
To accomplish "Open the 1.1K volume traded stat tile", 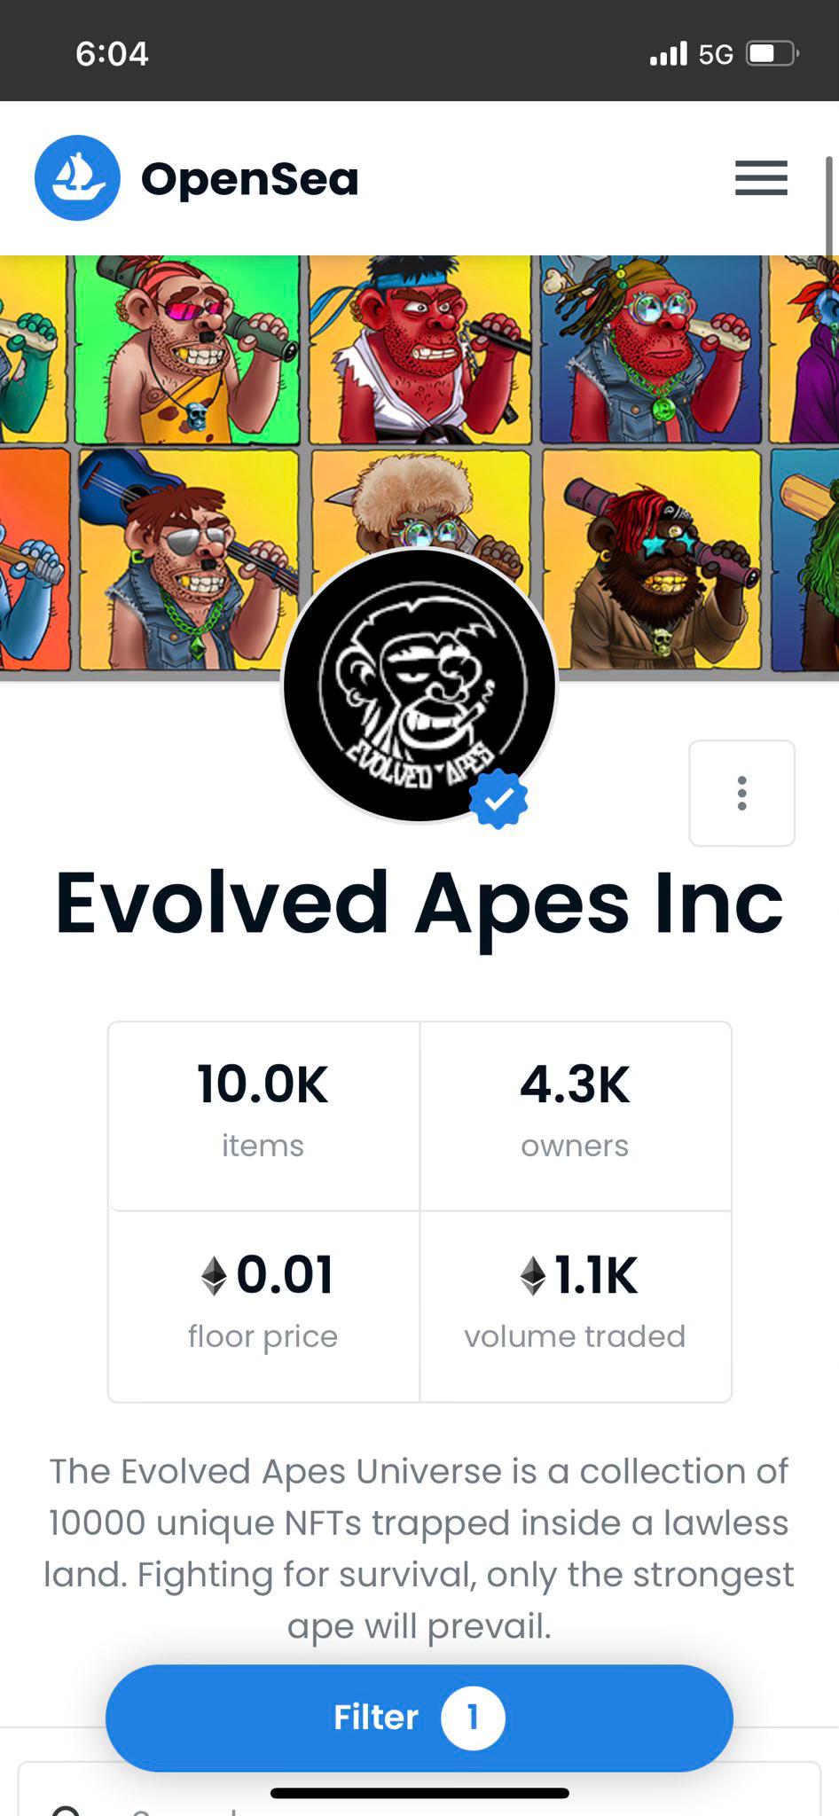I will click(x=576, y=1306).
